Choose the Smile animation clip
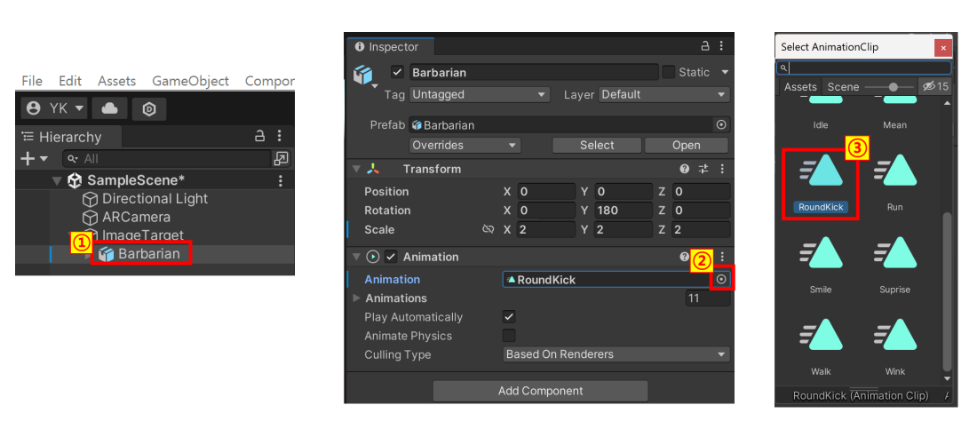 [821, 265]
